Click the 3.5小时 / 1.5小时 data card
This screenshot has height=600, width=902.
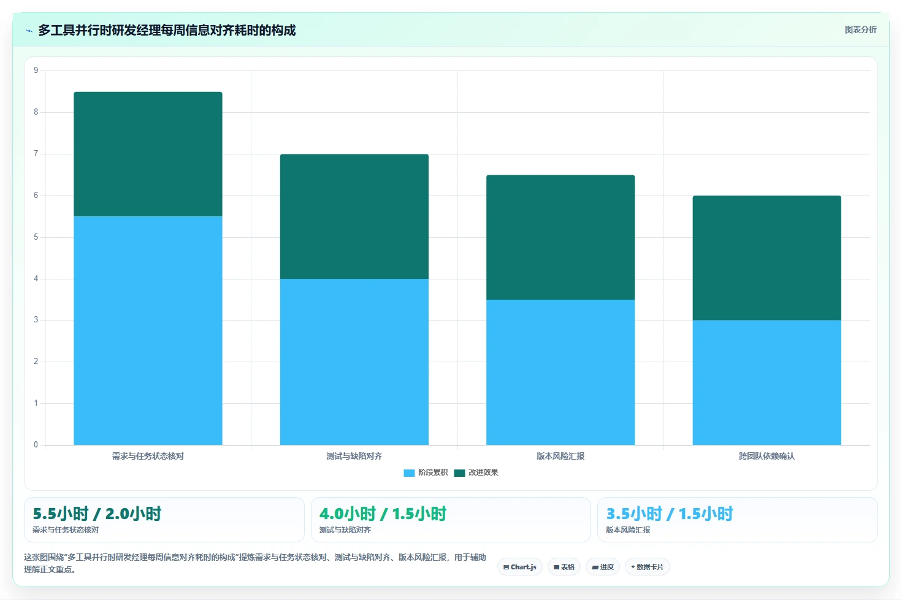coord(738,520)
